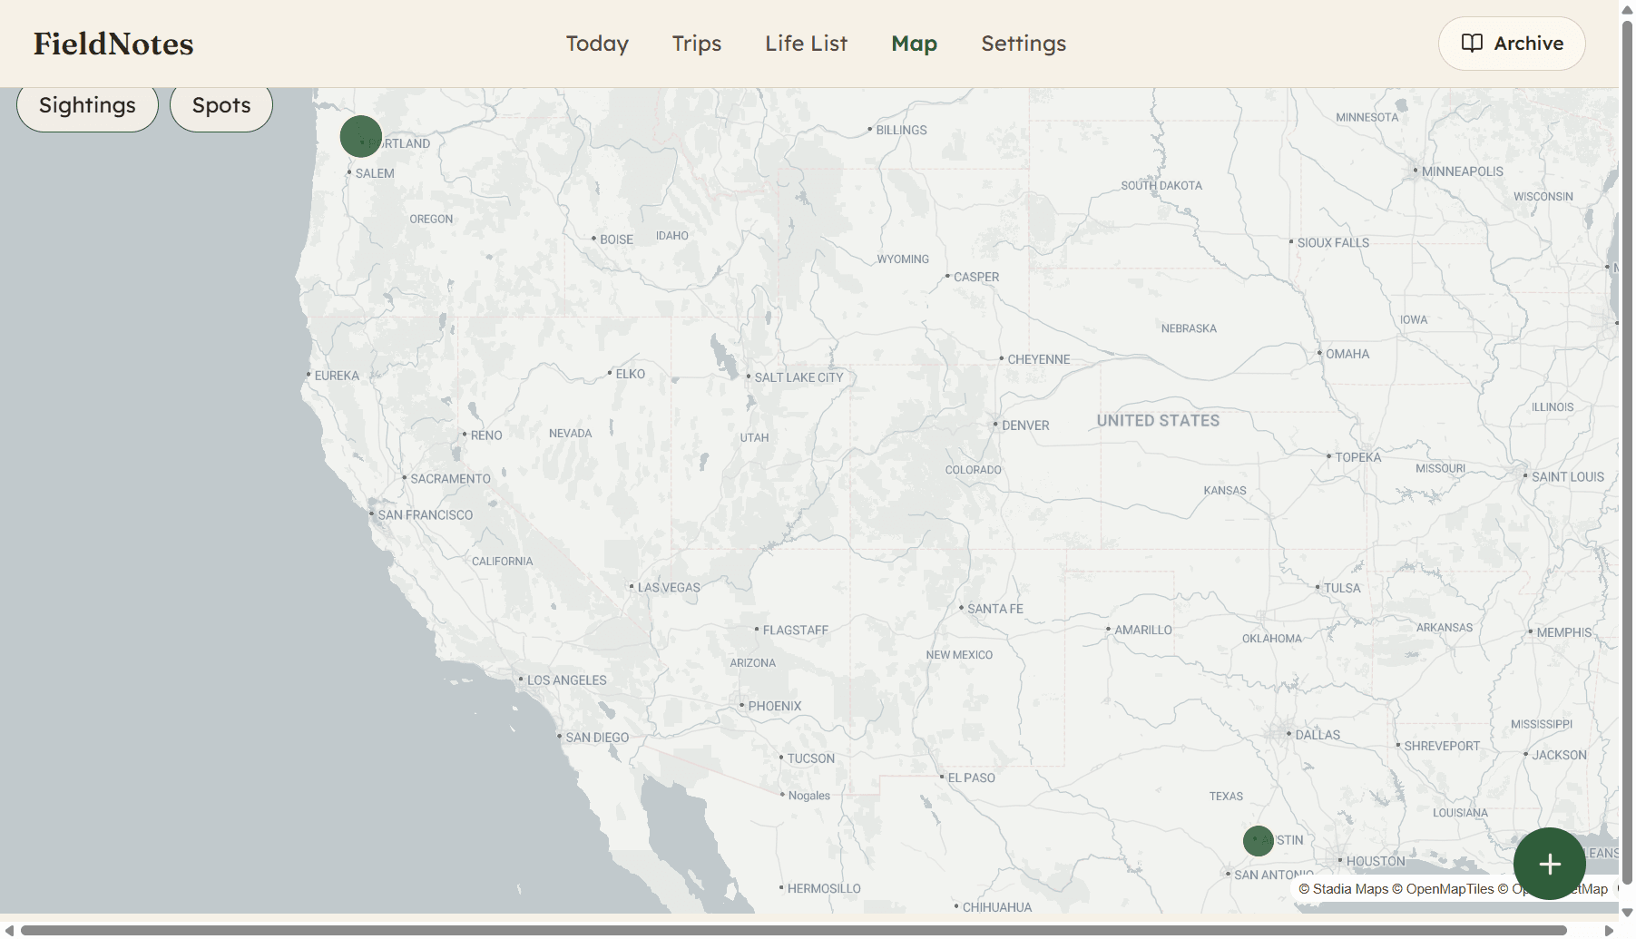Click the TULSA map label
The image size is (1636, 939).
pyautogui.click(x=1342, y=589)
